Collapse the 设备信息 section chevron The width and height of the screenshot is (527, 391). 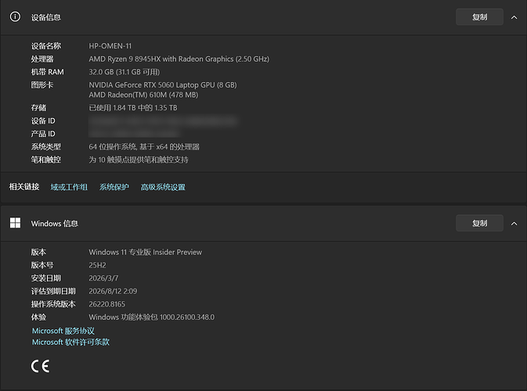tap(514, 17)
